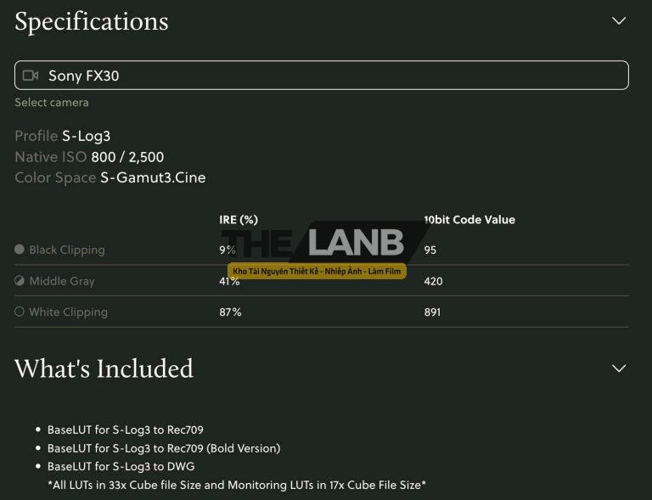Click the 10bit Code Value column header

coord(469,219)
